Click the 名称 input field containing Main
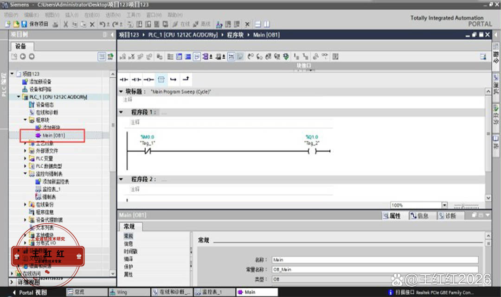 [375, 260]
